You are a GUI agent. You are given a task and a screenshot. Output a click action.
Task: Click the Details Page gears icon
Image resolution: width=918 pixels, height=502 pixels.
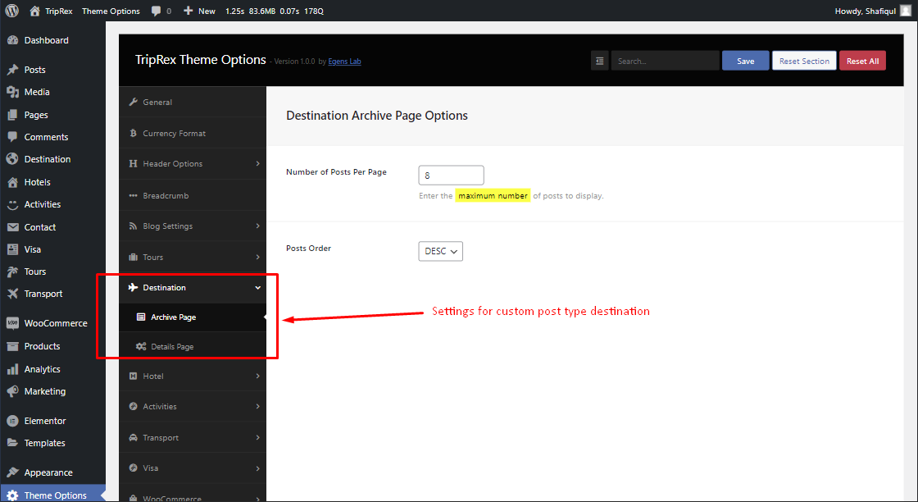(x=141, y=347)
